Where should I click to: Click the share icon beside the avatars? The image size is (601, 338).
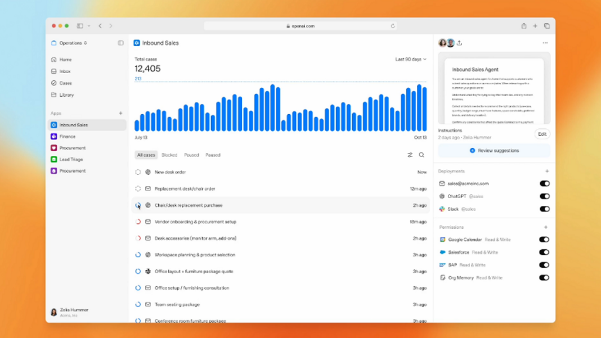459,43
